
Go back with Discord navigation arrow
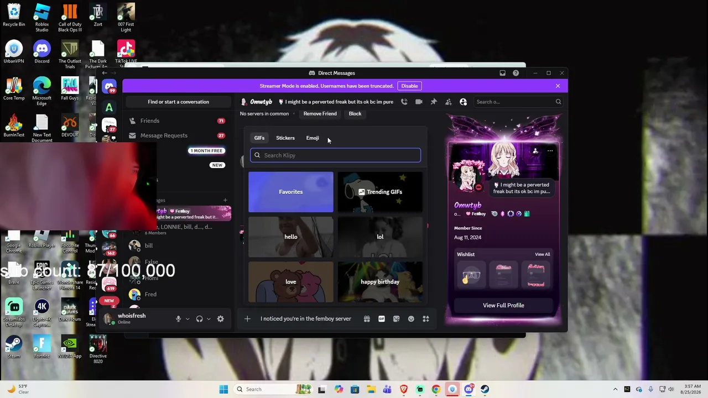click(105, 73)
